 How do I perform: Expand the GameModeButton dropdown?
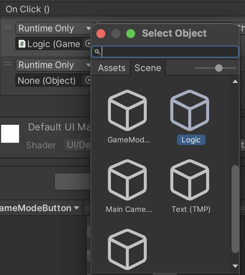coord(77,208)
